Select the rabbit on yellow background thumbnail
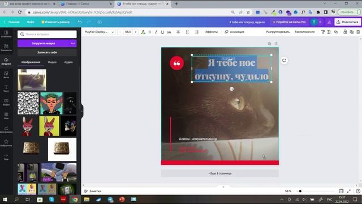362x204 pixels. click(x=49, y=126)
